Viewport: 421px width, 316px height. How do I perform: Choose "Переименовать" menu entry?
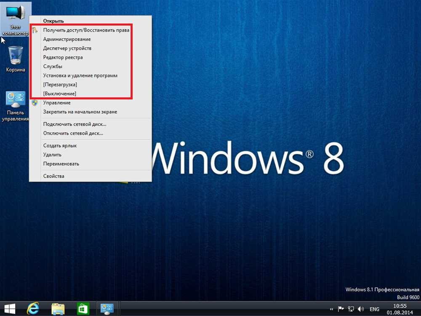click(x=91, y=164)
